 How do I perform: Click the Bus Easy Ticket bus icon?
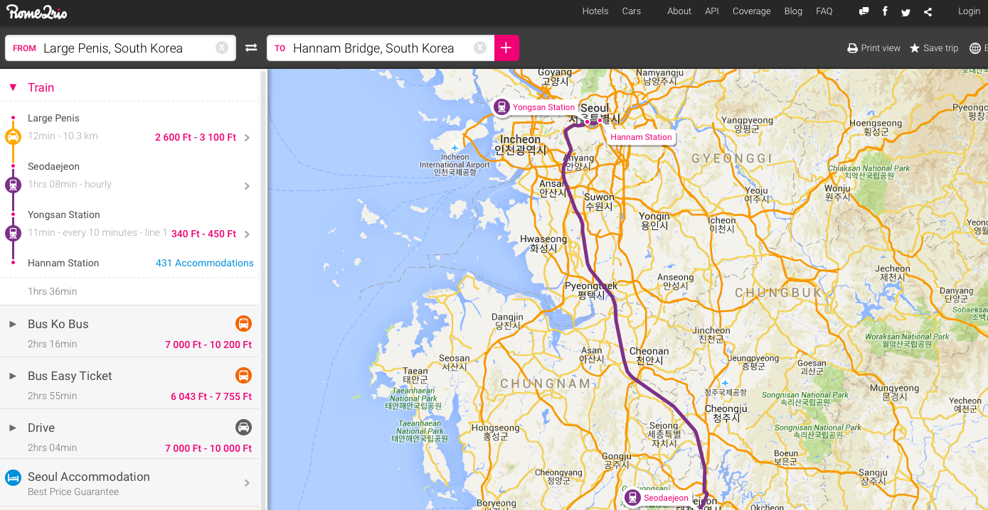(243, 376)
